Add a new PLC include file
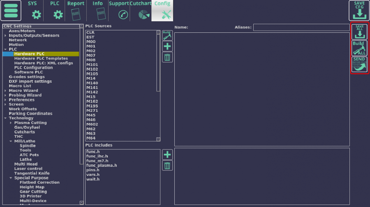 167,155
